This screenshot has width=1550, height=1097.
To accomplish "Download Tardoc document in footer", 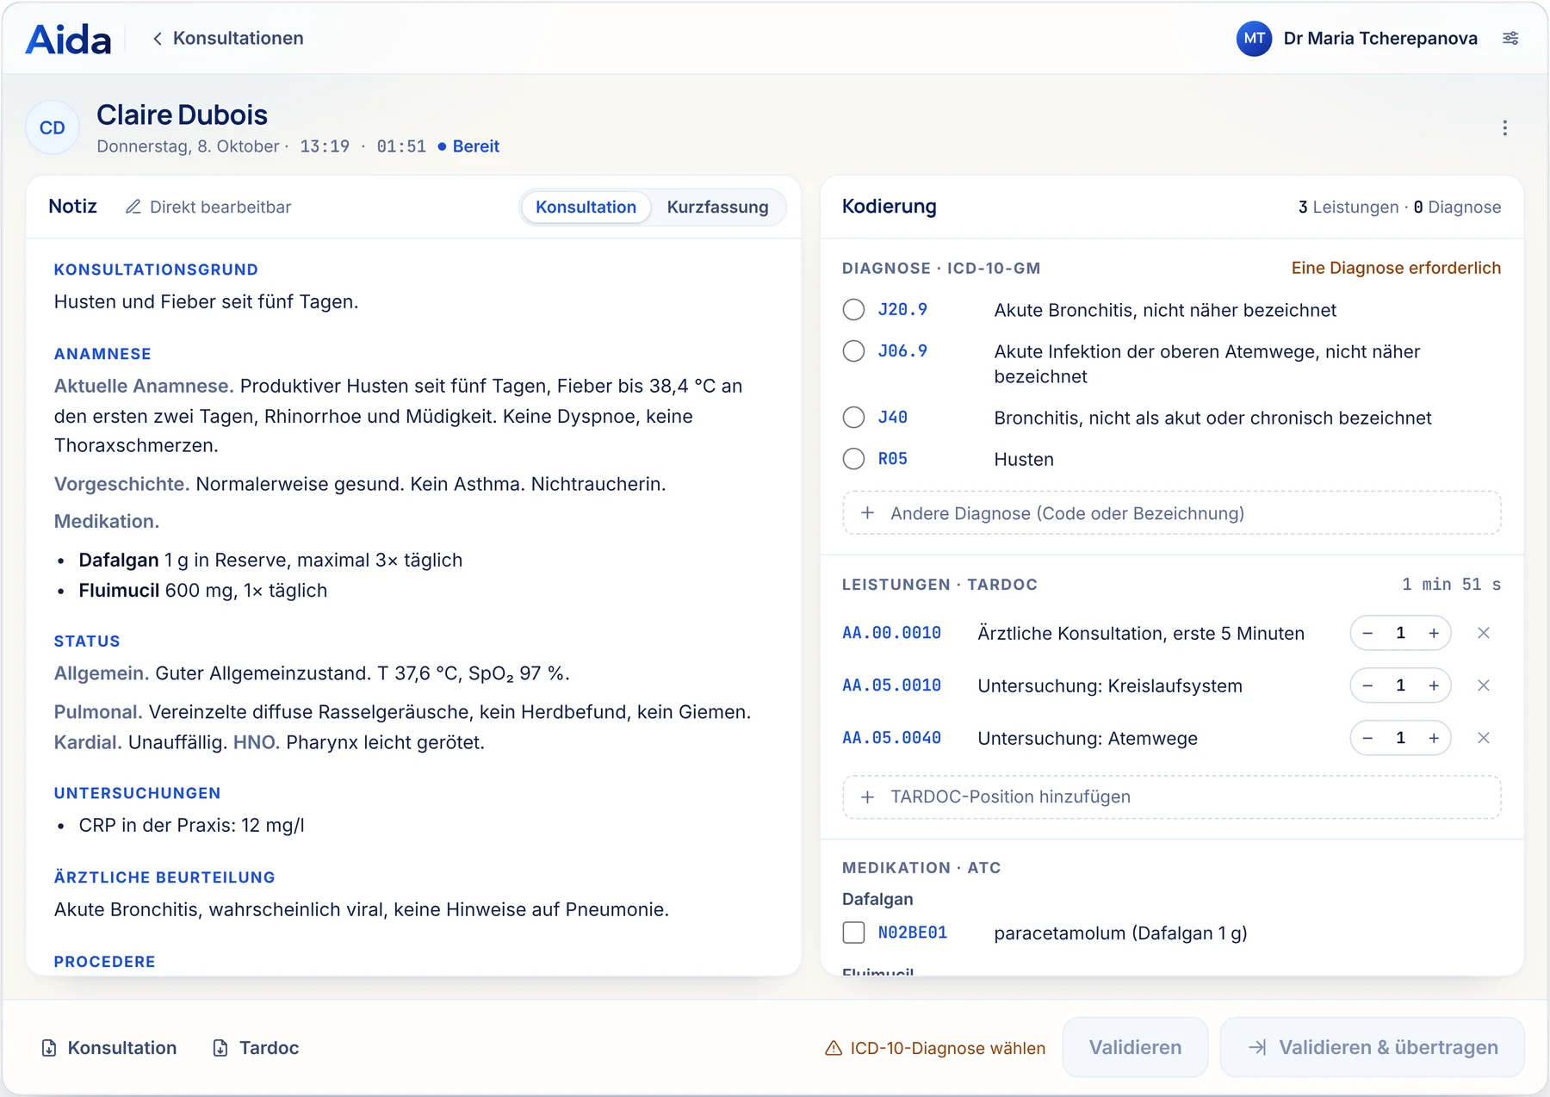I will point(256,1048).
